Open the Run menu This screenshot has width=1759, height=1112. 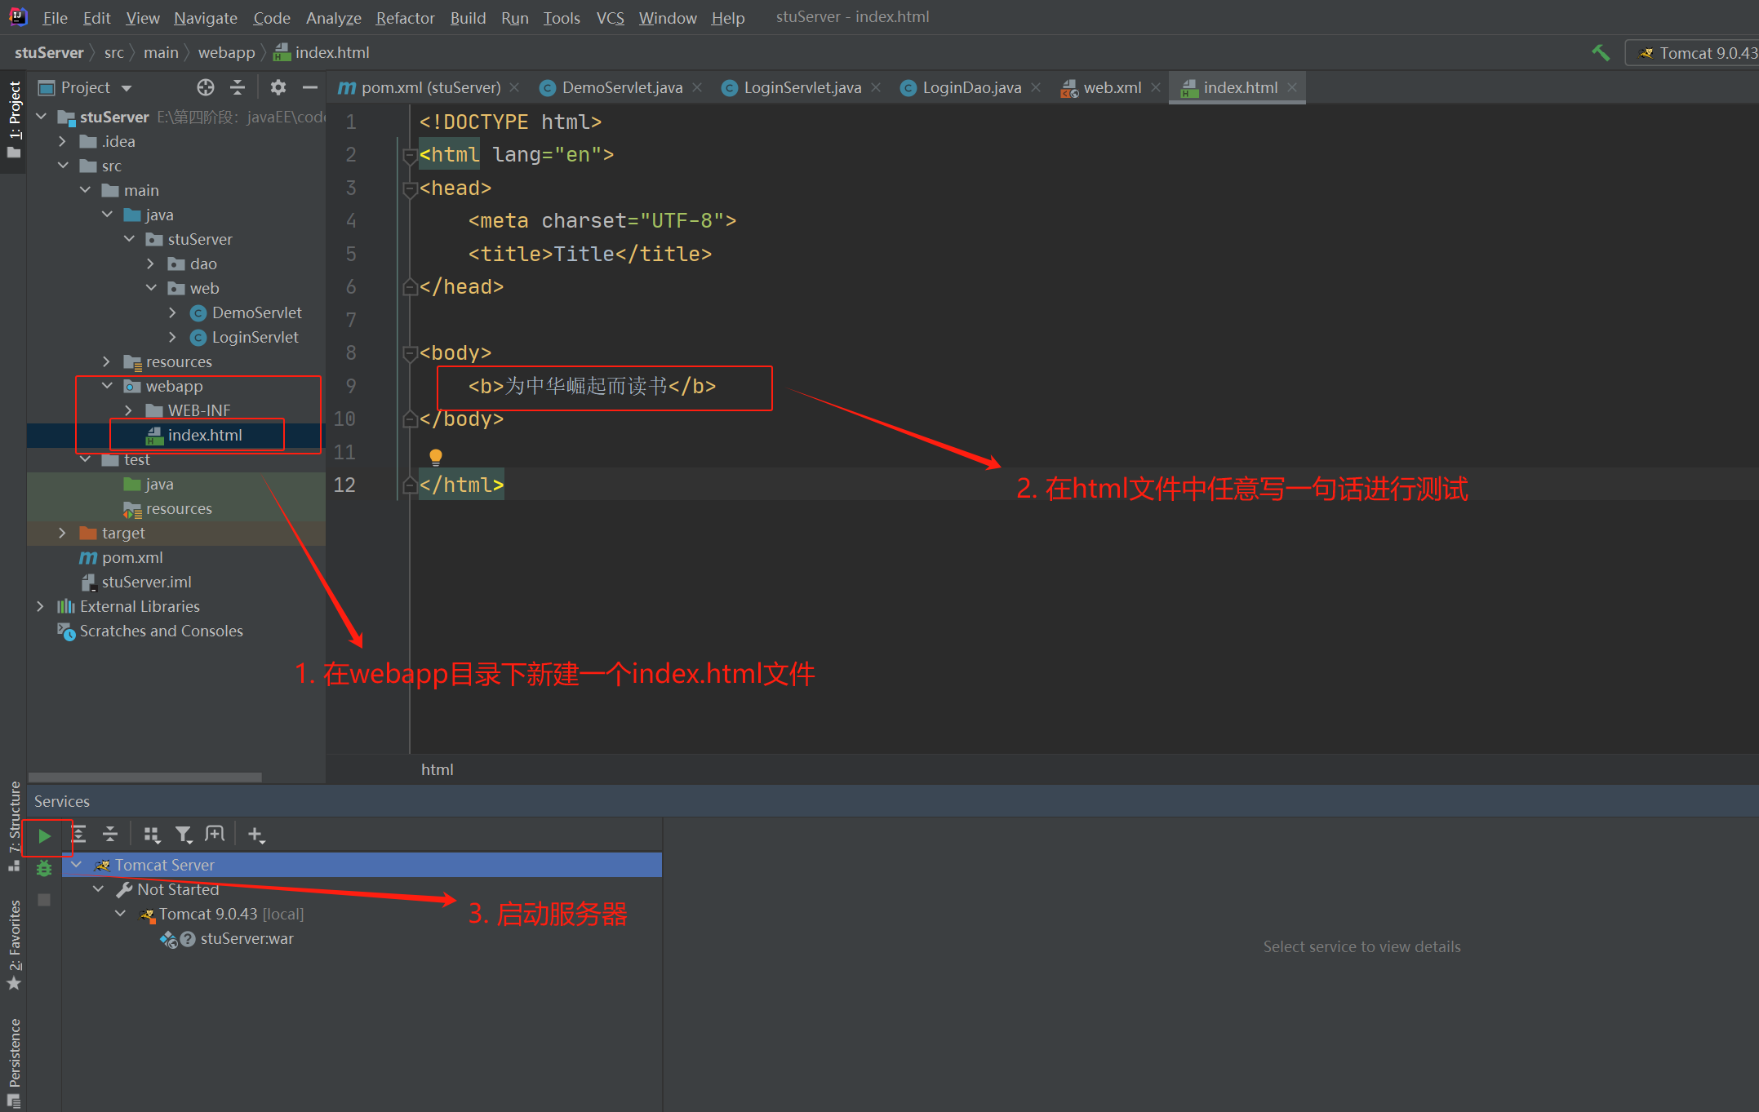514,17
